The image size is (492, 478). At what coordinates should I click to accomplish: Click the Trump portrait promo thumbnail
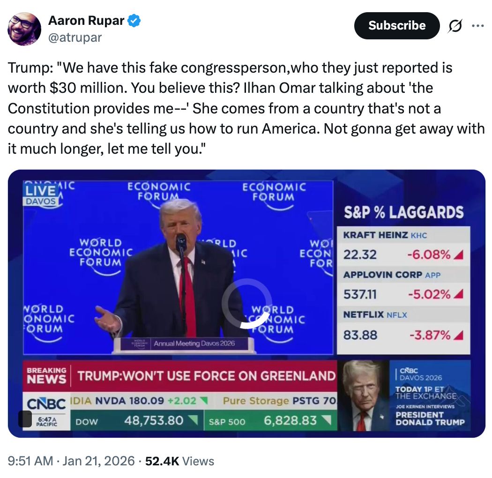pyautogui.click(x=364, y=396)
